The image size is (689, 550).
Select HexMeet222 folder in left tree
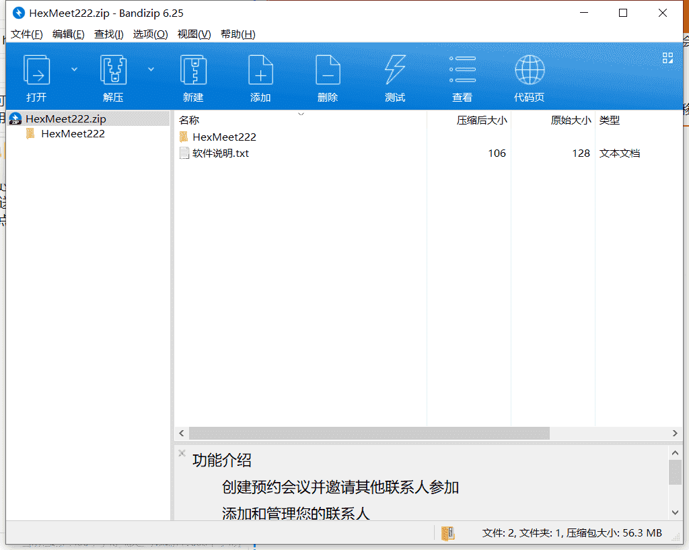[73, 134]
